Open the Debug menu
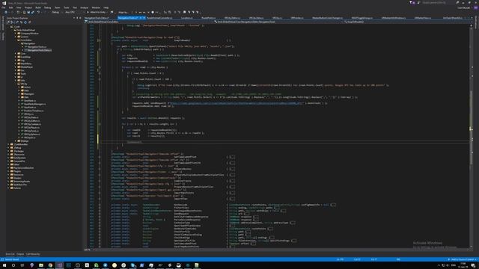This screenshot has height=269, width=479. click(x=48, y=7)
